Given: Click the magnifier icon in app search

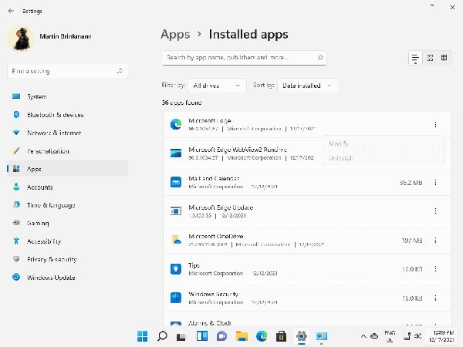Looking at the screenshot, I should pos(319,58).
